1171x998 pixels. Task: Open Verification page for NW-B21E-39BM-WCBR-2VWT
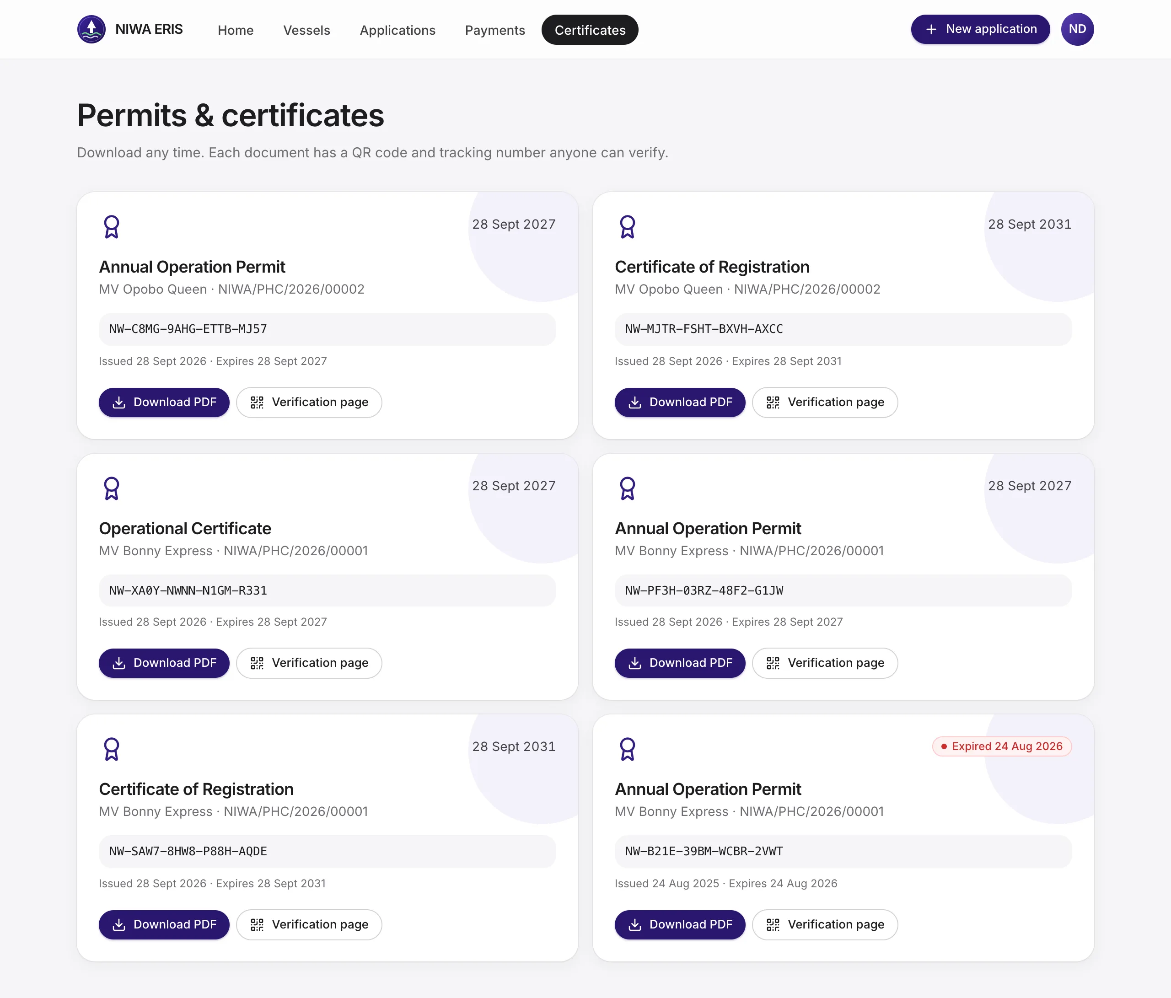coord(825,924)
